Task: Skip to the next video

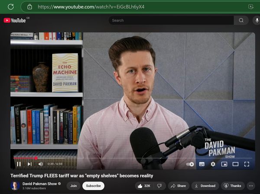Action: coord(29,164)
